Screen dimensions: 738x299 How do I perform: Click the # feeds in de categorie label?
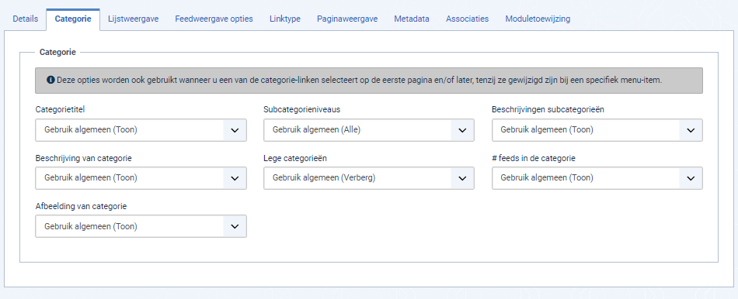(534, 158)
